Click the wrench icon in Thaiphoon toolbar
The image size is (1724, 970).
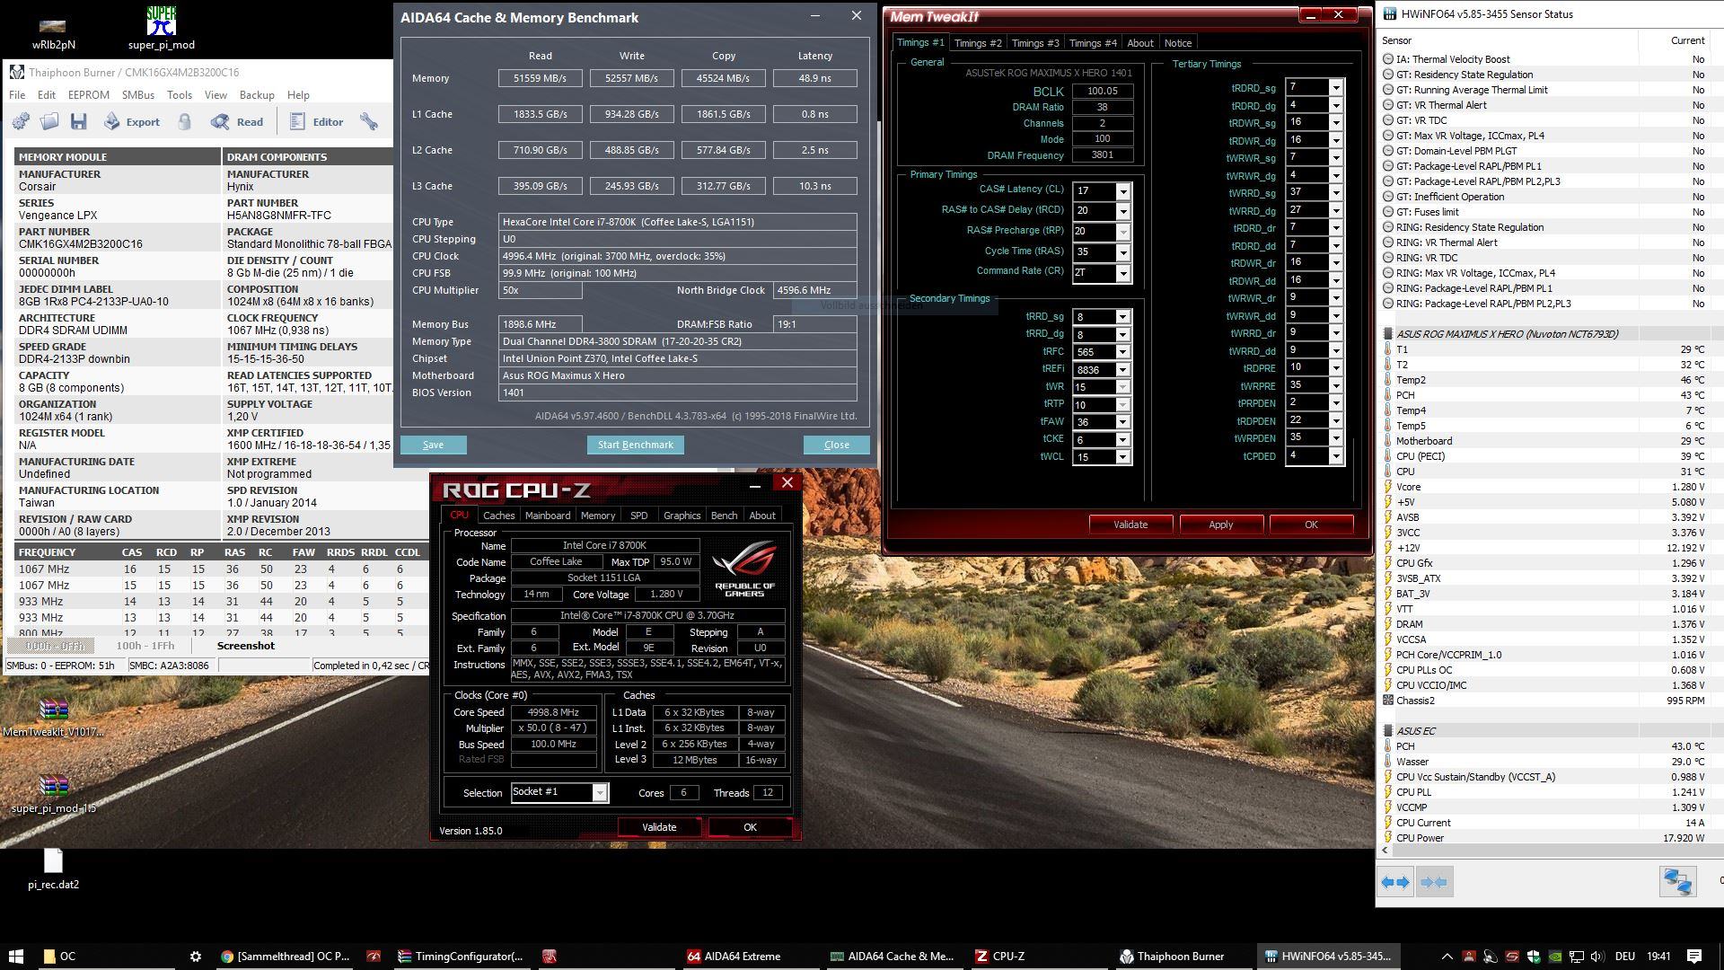[369, 121]
